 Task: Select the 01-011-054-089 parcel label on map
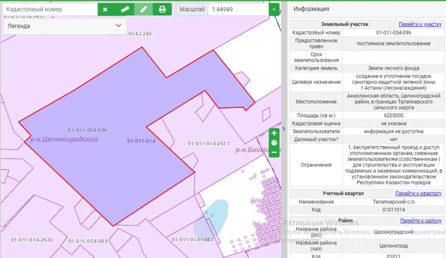point(88,241)
